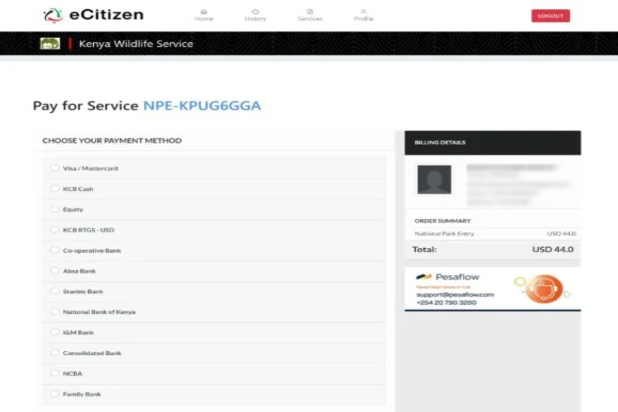Click the Profile person icon

click(x=364, y=11)
